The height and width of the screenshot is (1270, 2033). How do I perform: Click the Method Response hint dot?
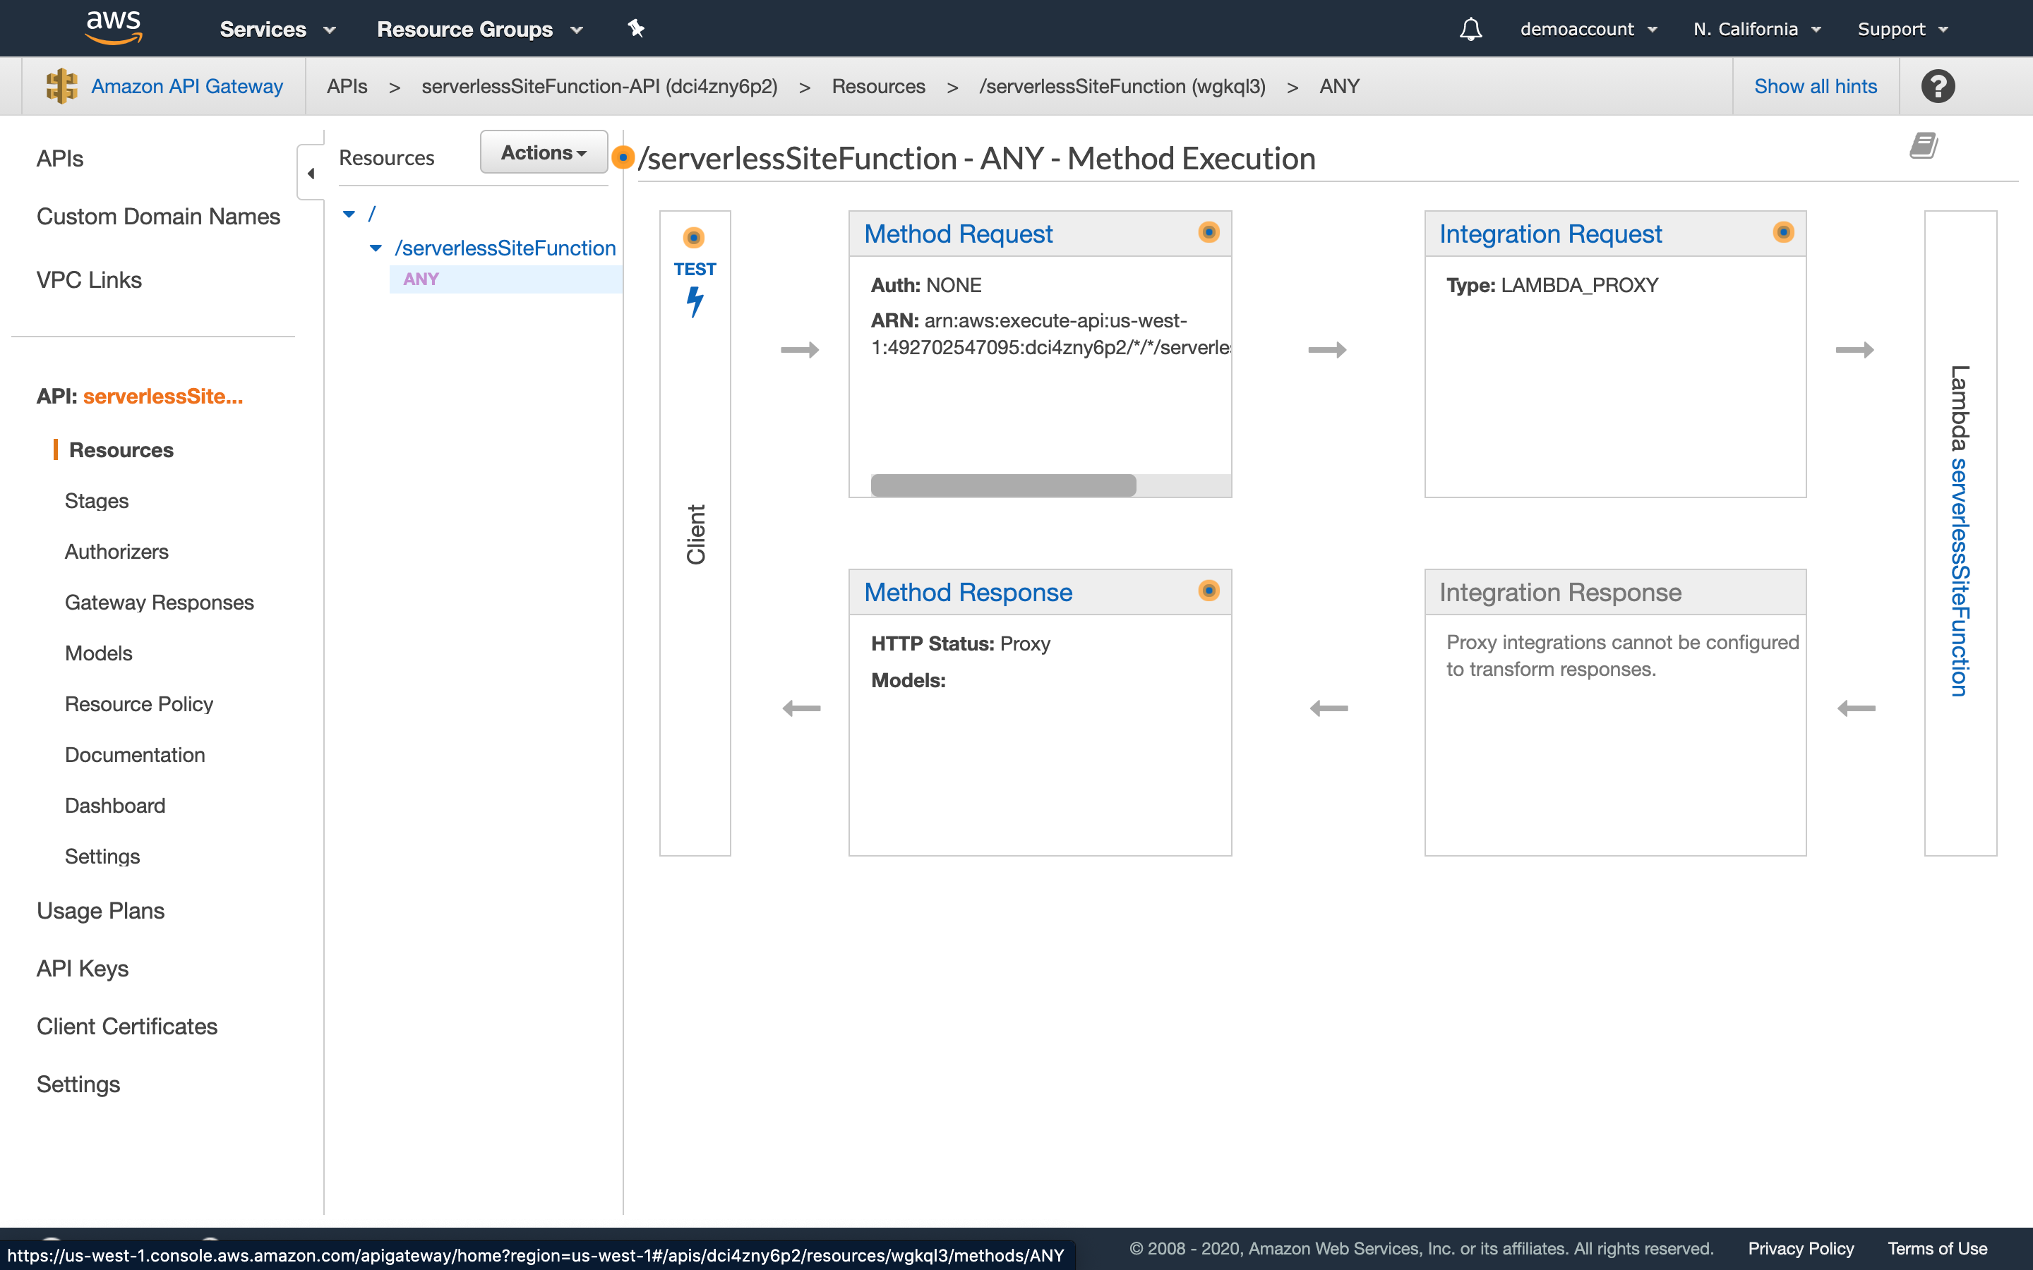1208,591
